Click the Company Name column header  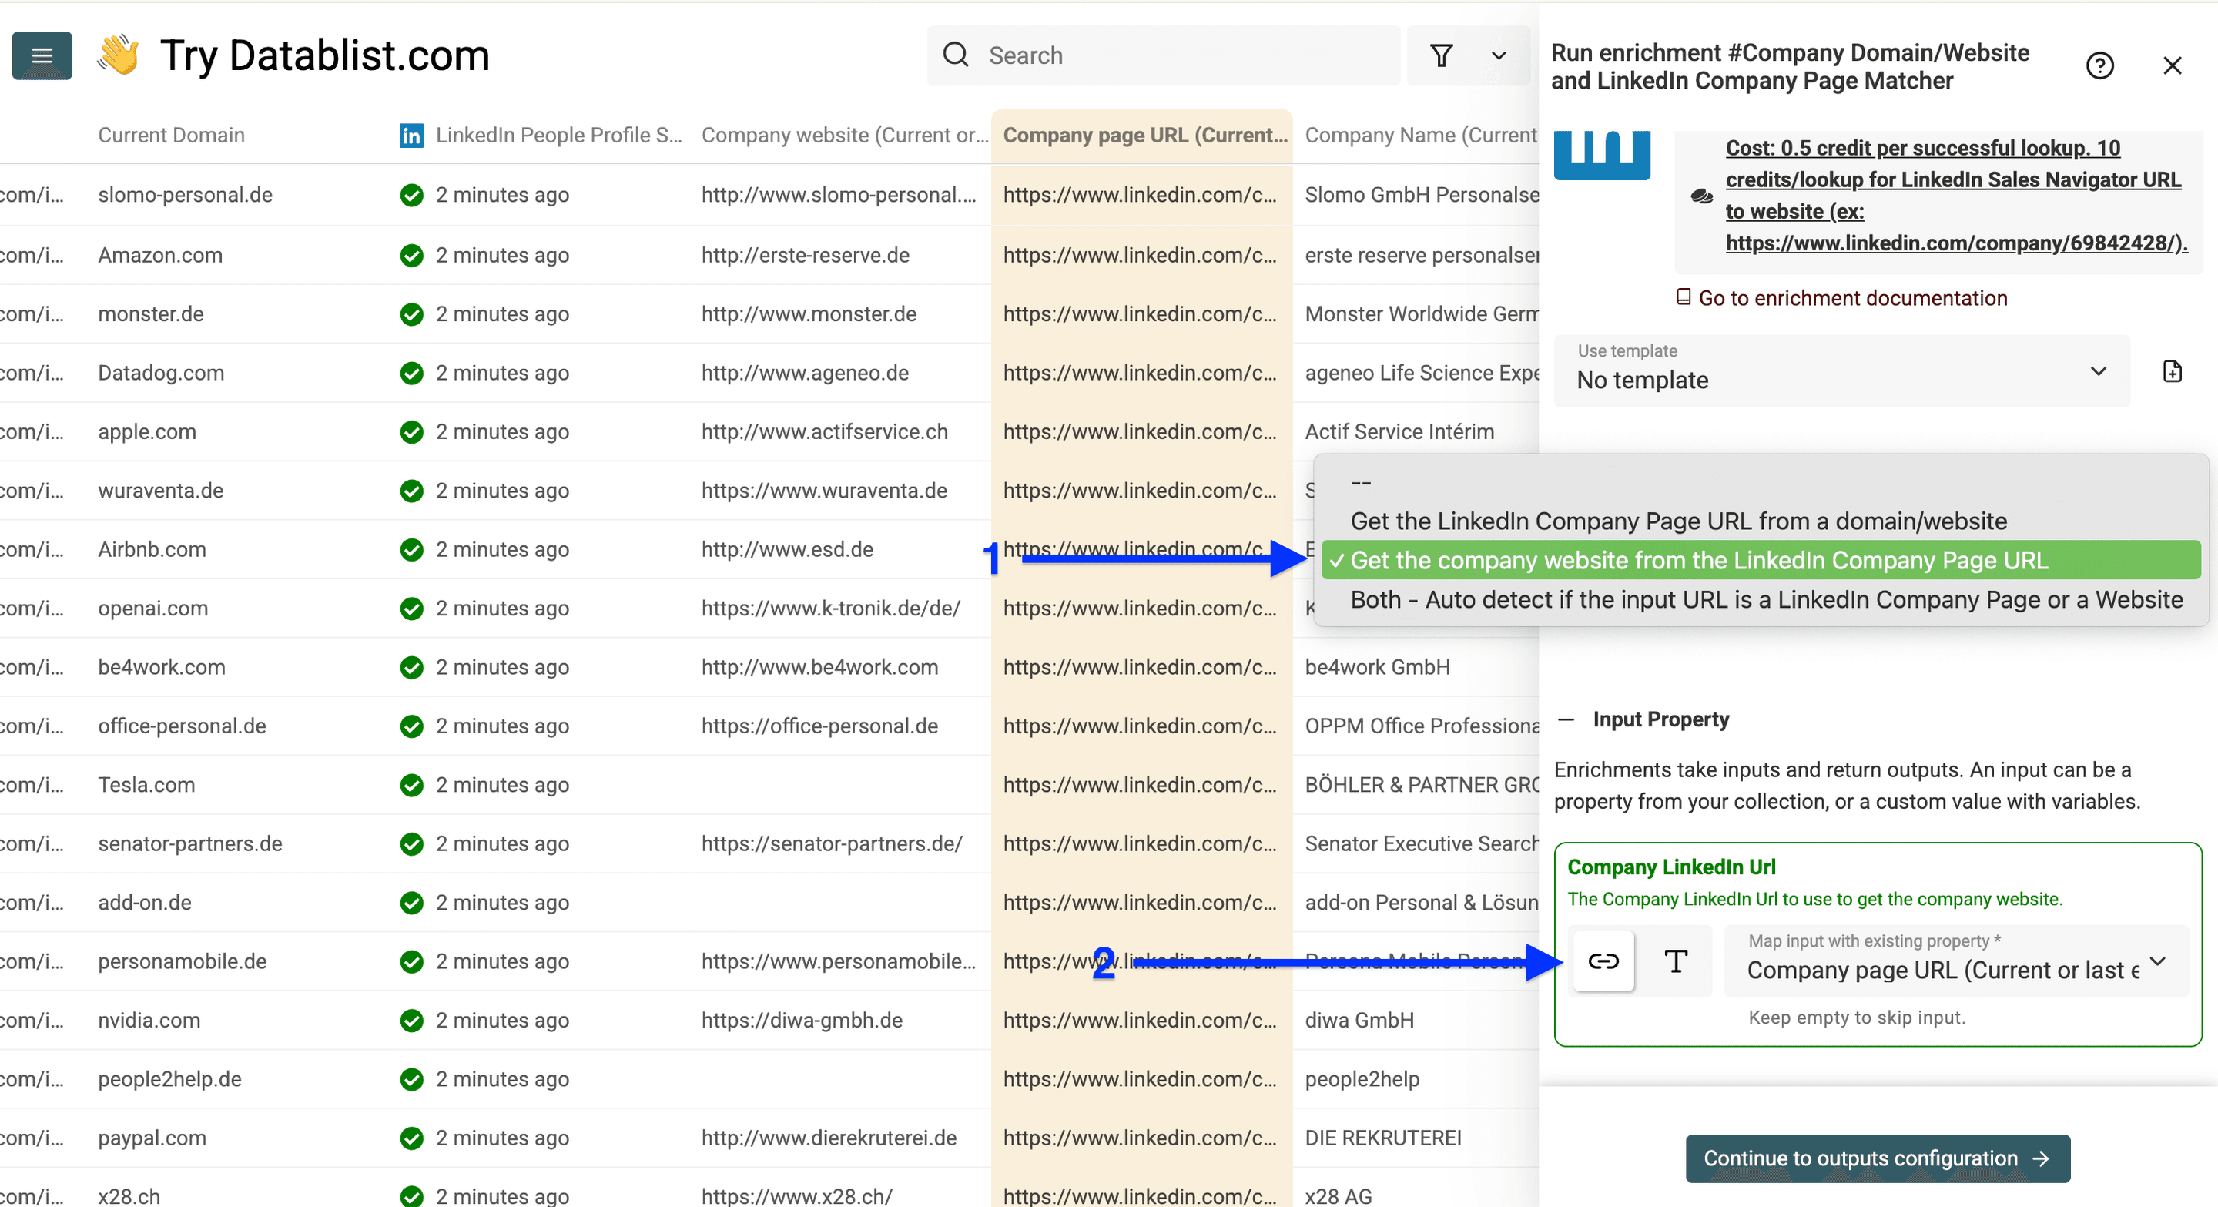[x=1421, y=135]
